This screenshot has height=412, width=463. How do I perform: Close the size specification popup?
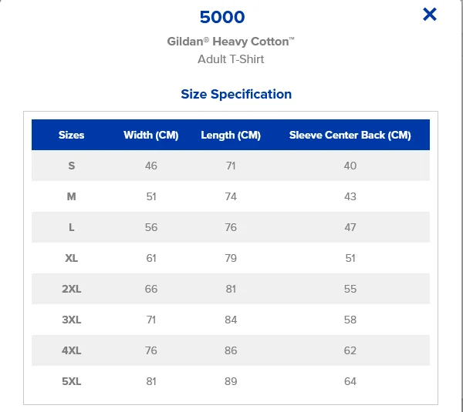[x=430, y=14]
